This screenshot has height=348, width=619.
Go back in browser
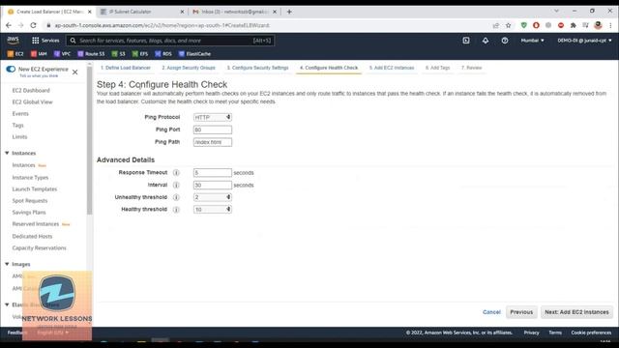point(9,25)
